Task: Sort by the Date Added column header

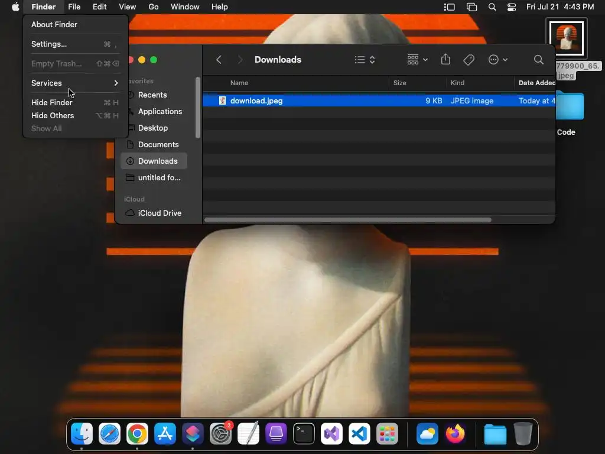Action: (536, 83)
